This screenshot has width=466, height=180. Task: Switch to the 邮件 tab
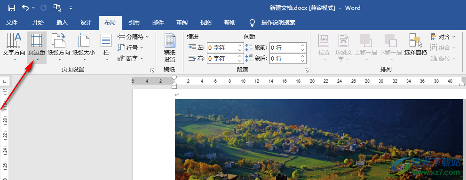coord(158,23)
